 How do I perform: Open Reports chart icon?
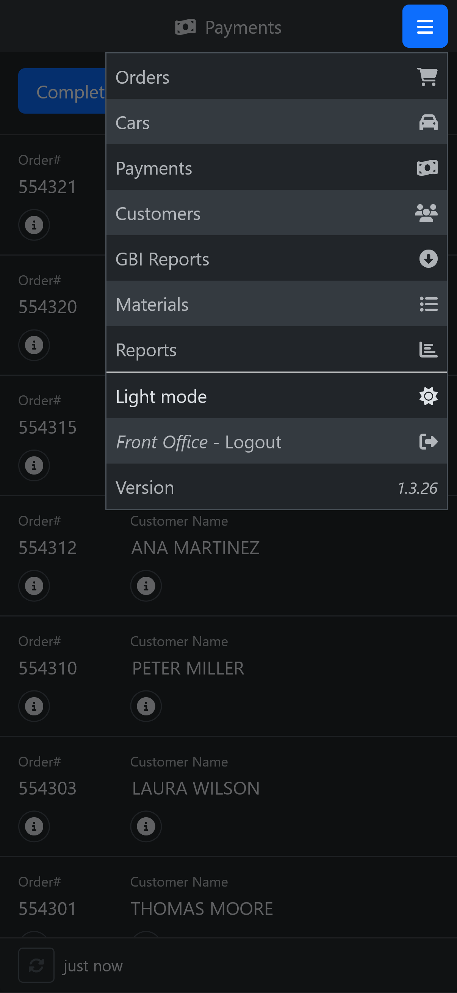coord(428,350)
